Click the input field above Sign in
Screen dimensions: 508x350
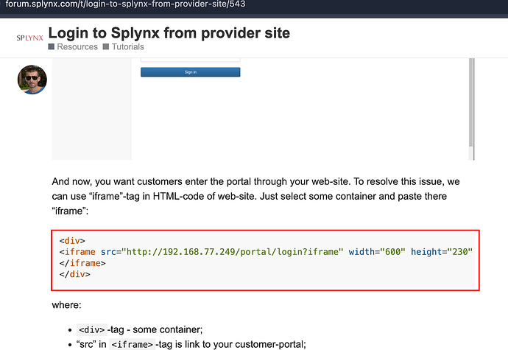coord(191,60)
